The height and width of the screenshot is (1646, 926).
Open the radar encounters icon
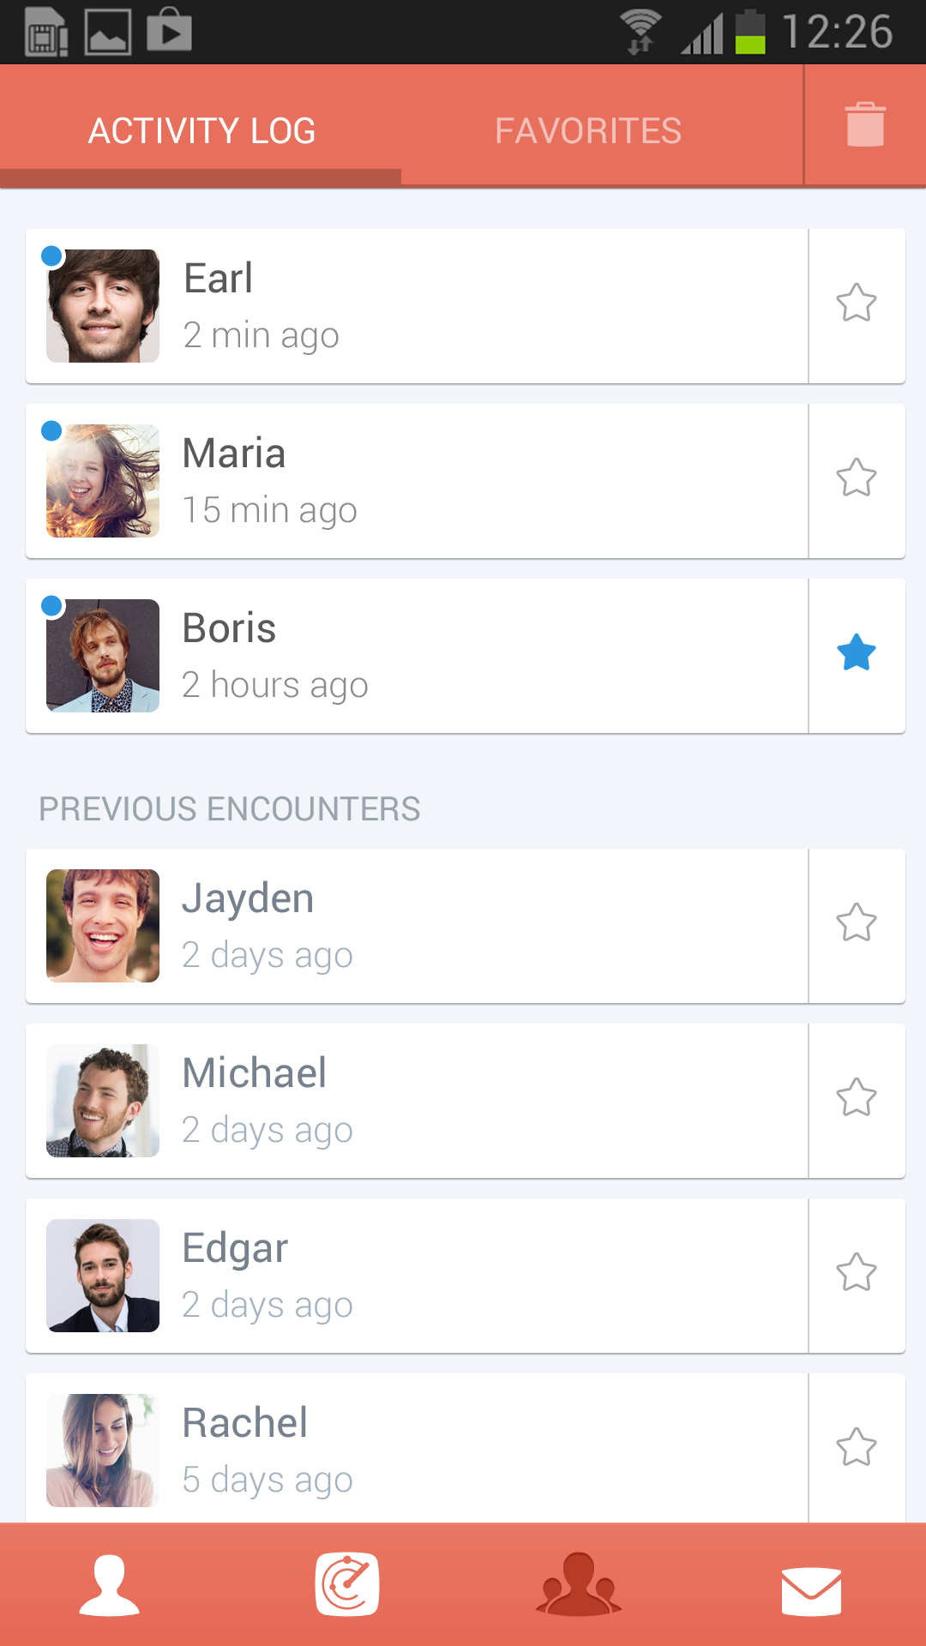click(x=347, y=1584)
